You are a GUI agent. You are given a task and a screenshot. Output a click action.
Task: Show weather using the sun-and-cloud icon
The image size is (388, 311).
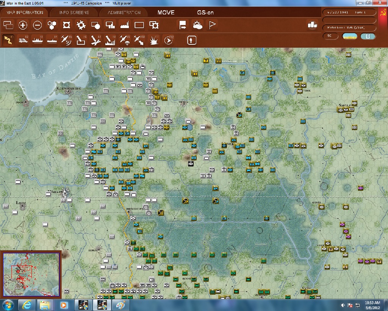197,25
